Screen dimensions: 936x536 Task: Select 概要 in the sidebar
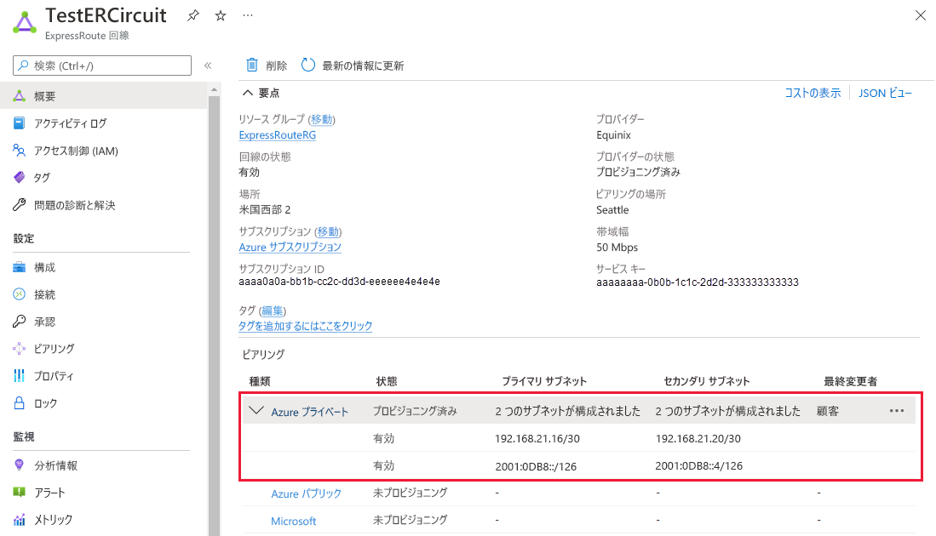tap(104, 96)
